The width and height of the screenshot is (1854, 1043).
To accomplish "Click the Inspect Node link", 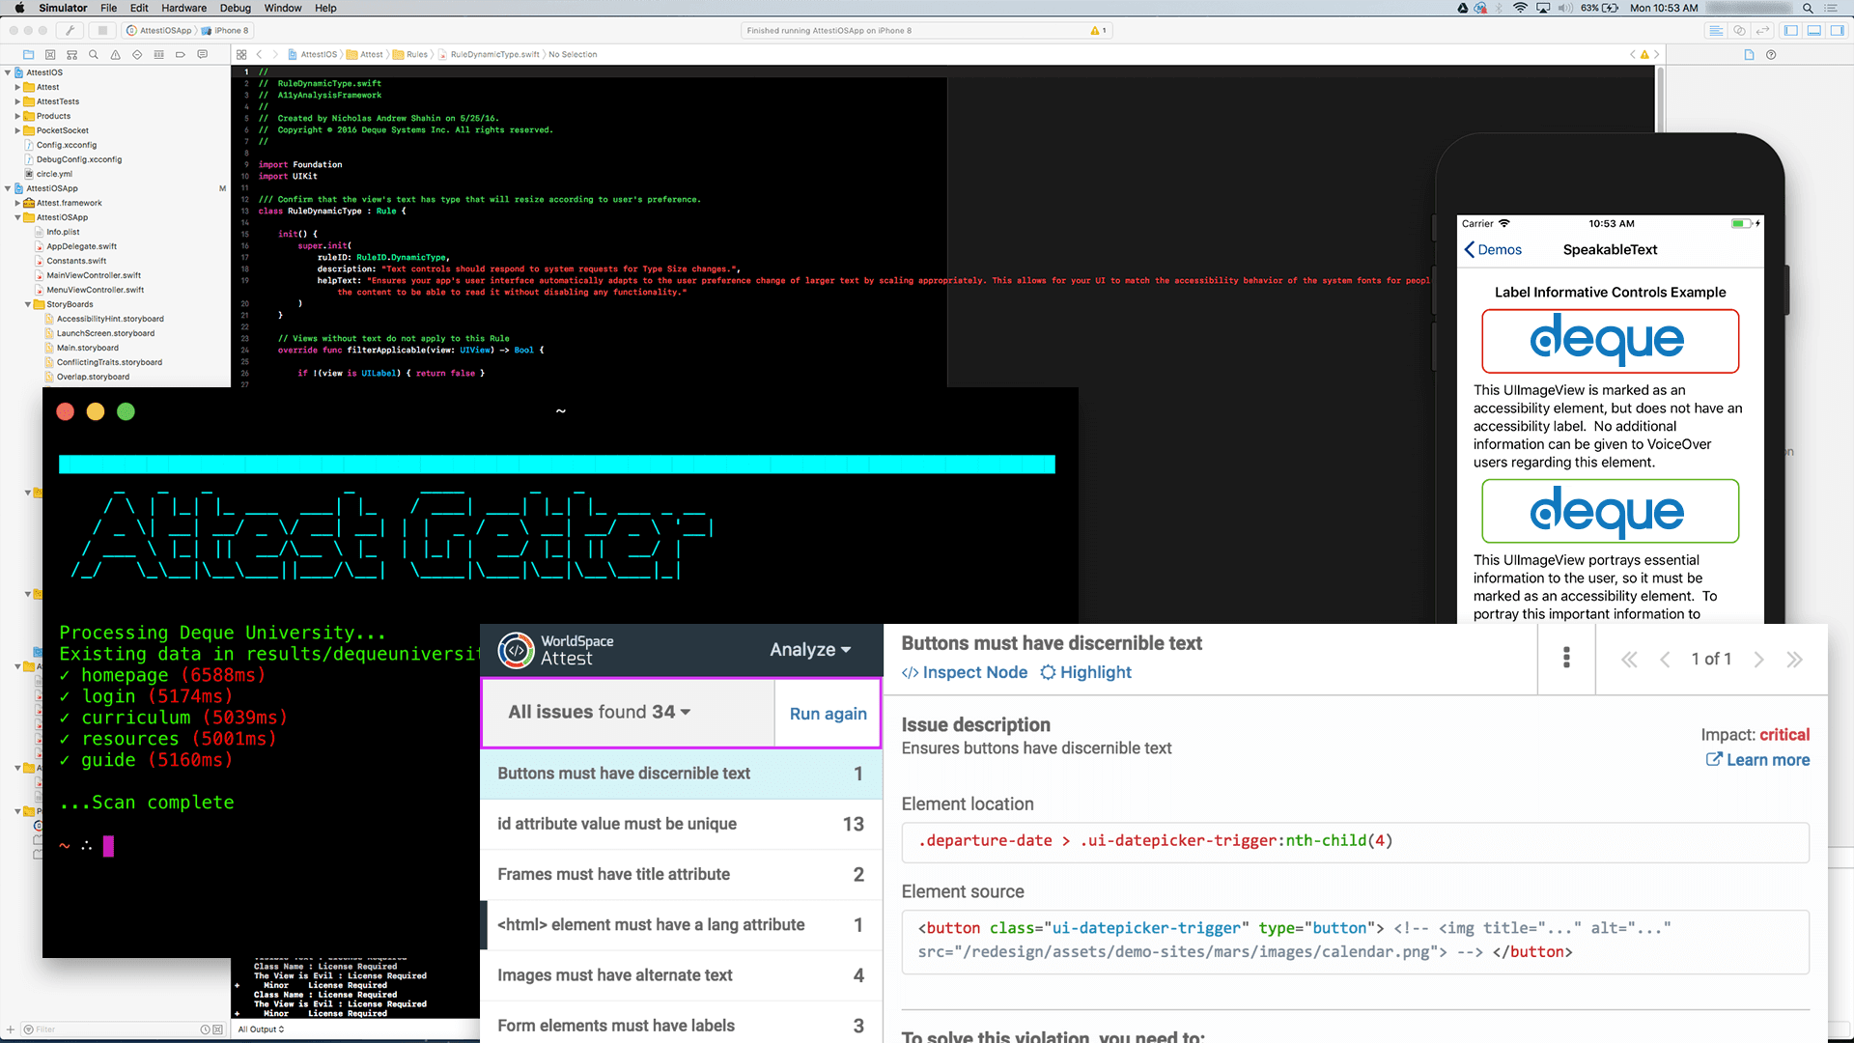I will (965, 672).
